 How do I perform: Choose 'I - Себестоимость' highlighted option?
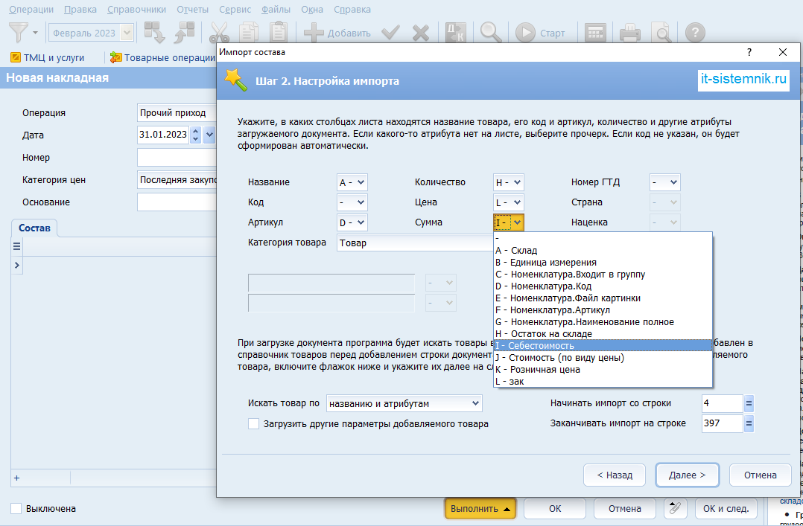click(x=603, y=345)
